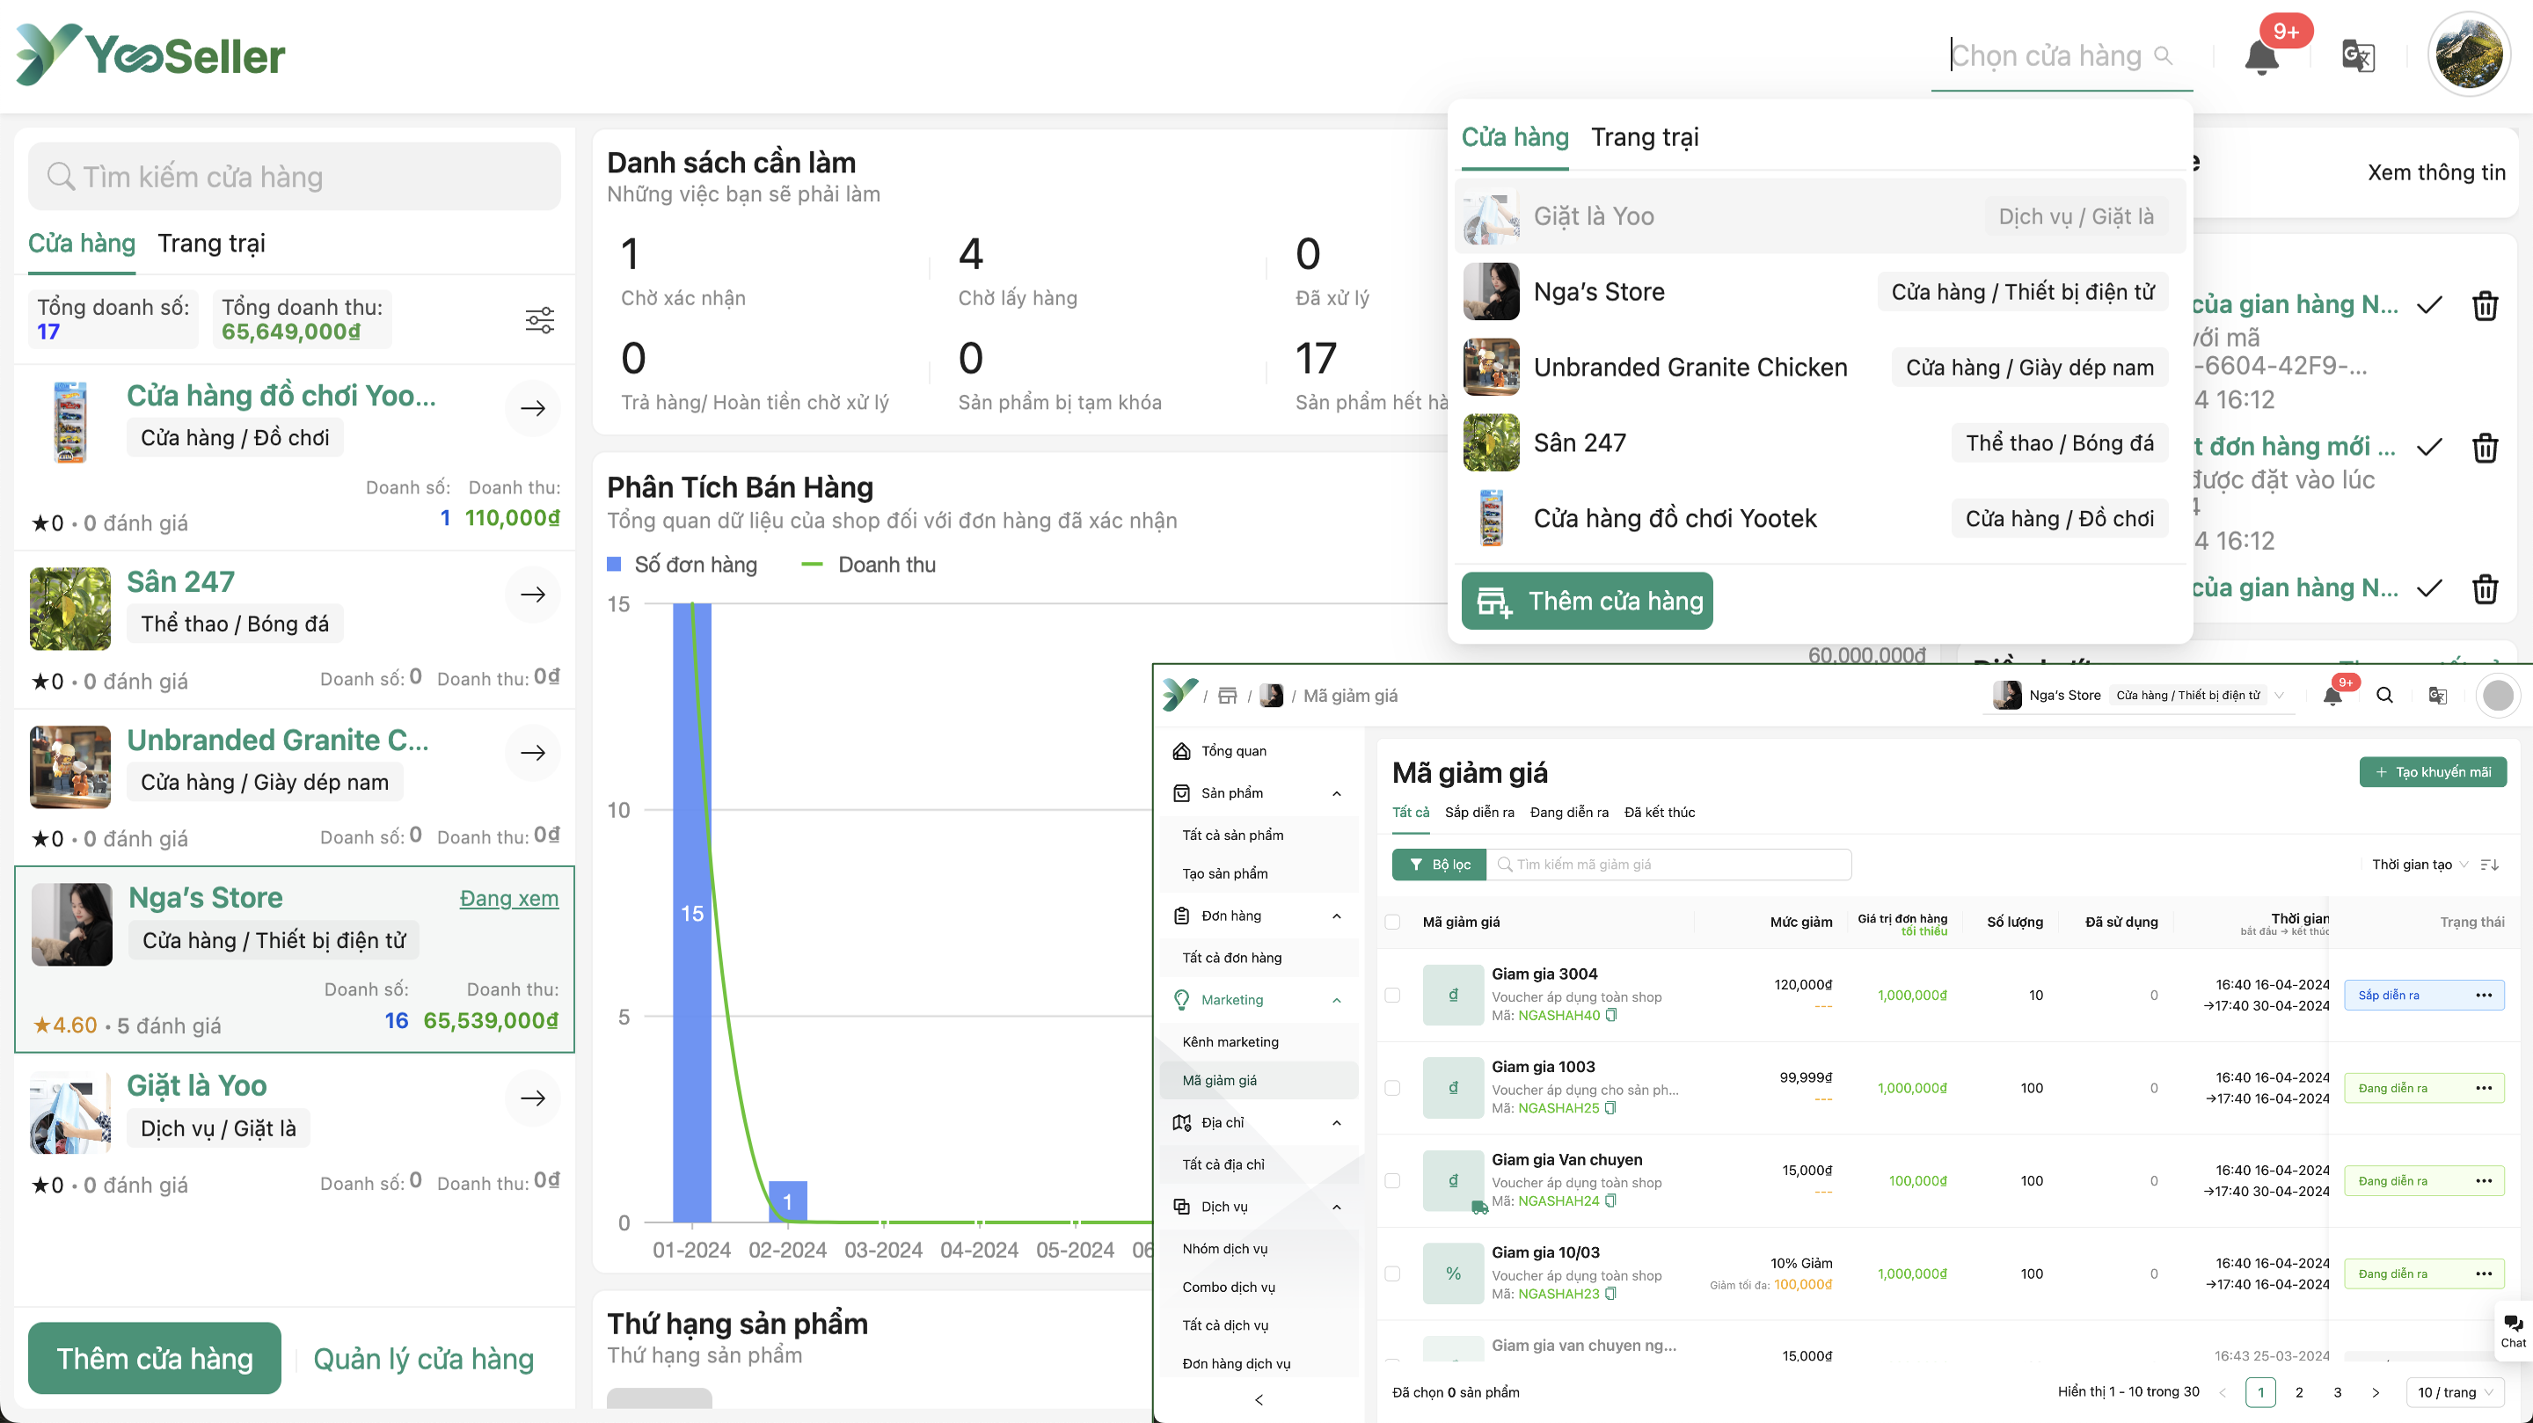2533x1423 pixels.
Task: Click the Quản lý cửa hàng link
Action: tap(423, 1358)
